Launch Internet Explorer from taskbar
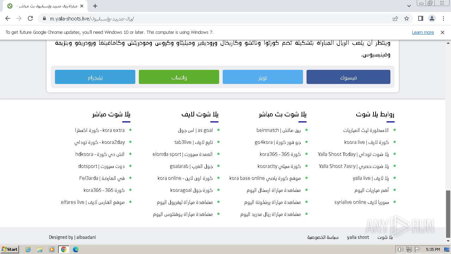451x254 pixels. (x=28, y=249)
